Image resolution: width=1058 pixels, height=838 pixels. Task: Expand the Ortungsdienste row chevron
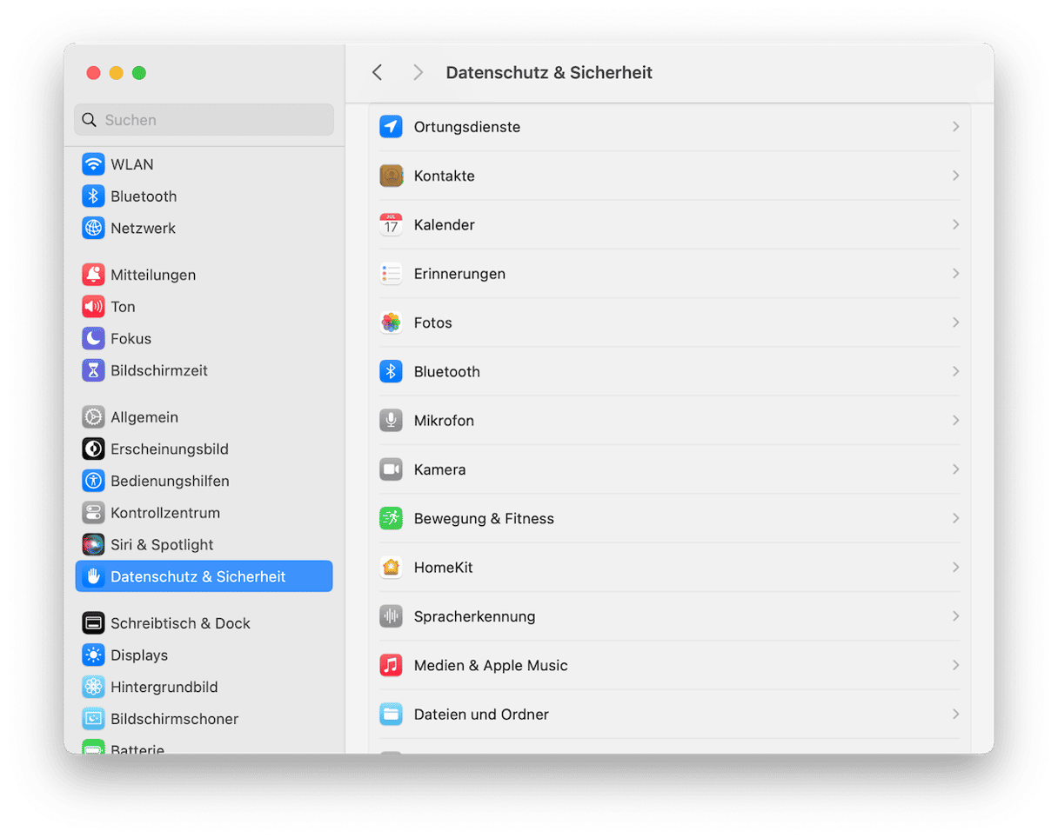[955, 127]
